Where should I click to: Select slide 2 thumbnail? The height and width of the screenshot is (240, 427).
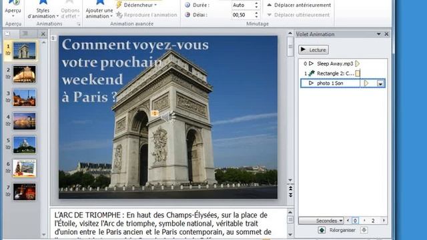click(x=24, y=74)
